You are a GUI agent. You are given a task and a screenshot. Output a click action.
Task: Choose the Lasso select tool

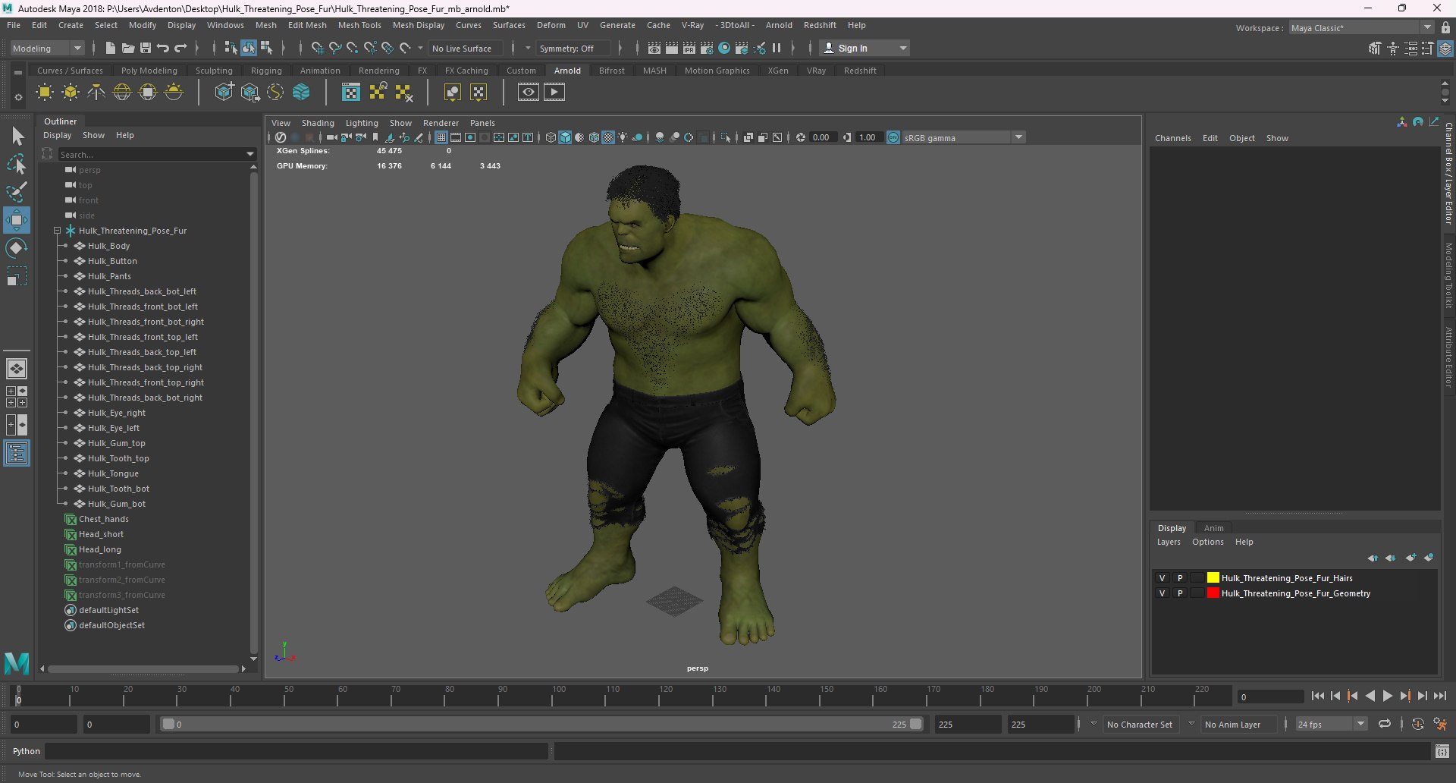tap(17, 164)
